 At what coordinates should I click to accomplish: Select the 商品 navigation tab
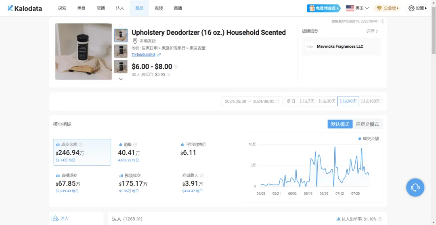point(139,8)
